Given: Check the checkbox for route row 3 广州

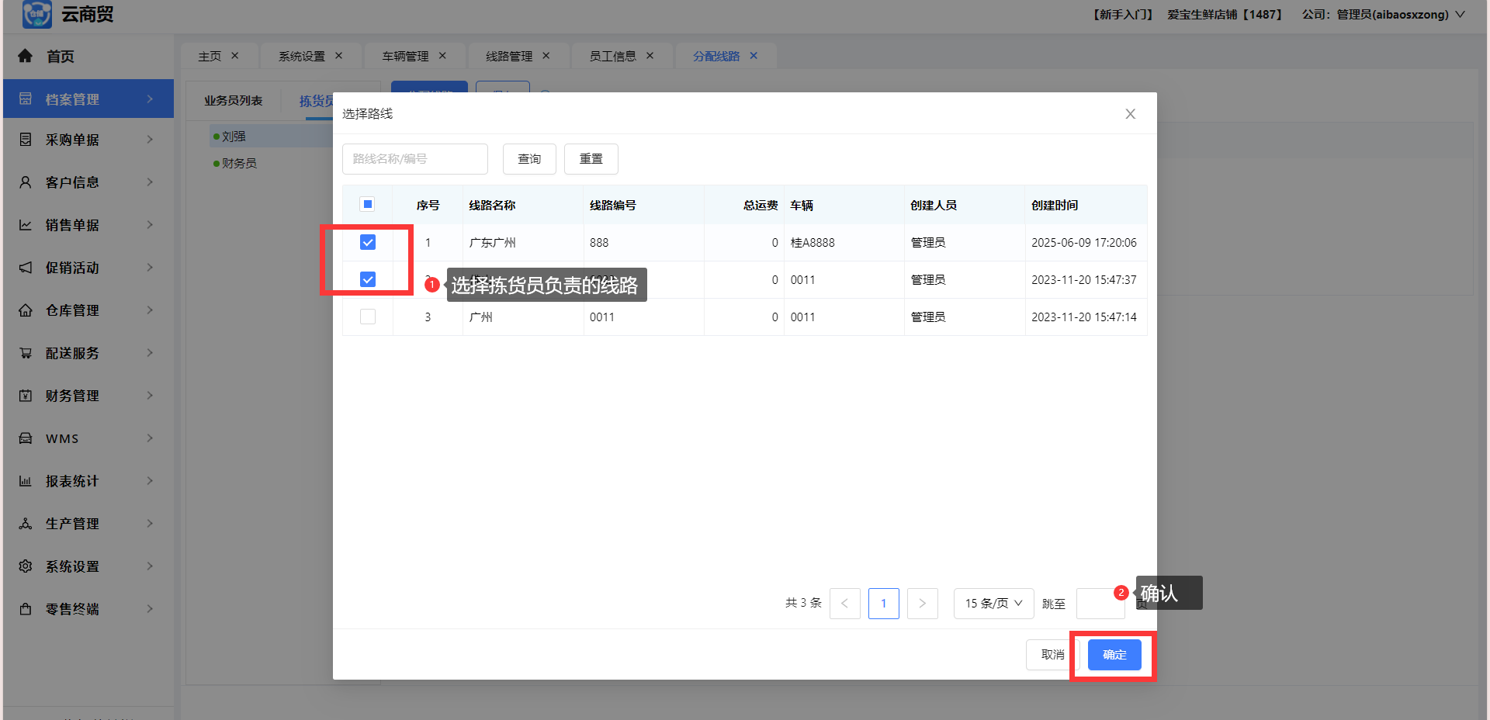Looking at the screenshot, I should click(368, 317).
